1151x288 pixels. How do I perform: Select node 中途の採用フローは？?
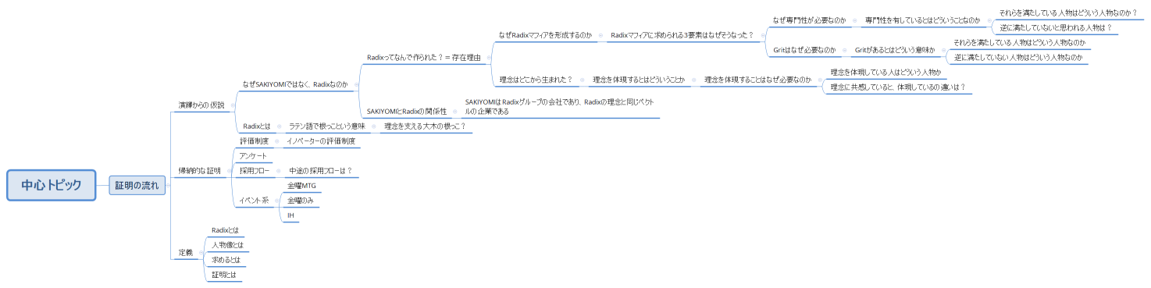coord(321,171)
